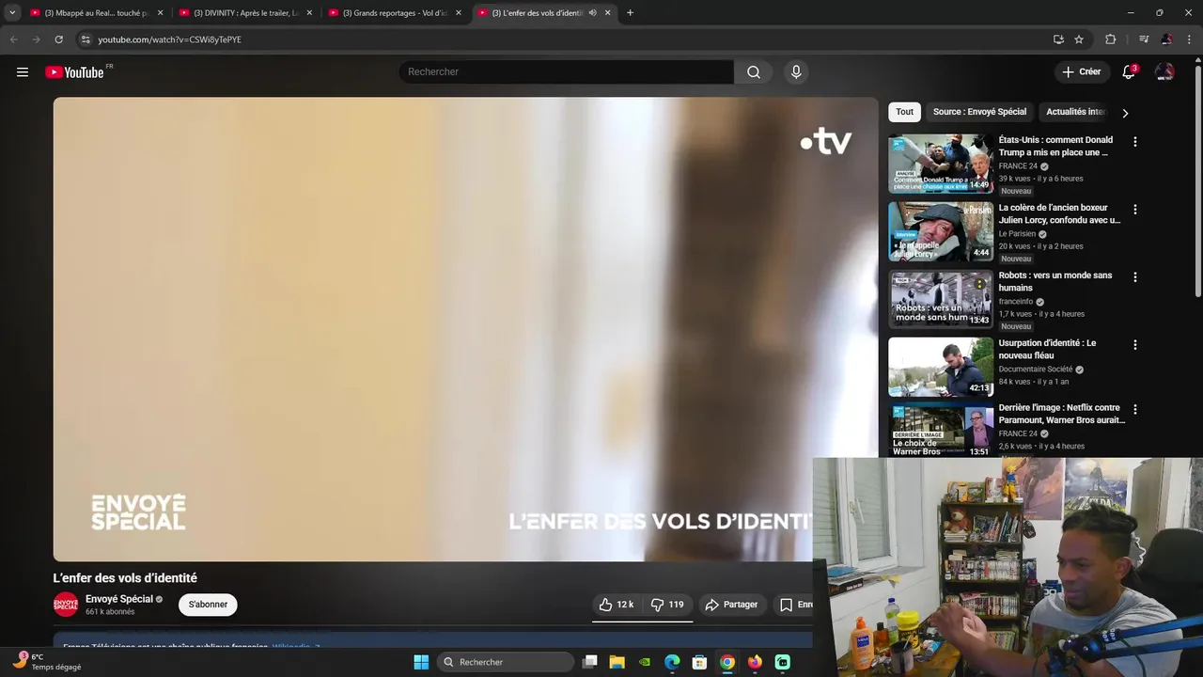1203x677 pixels.
Task: Open options for the Robots video
Action: 1134,277
